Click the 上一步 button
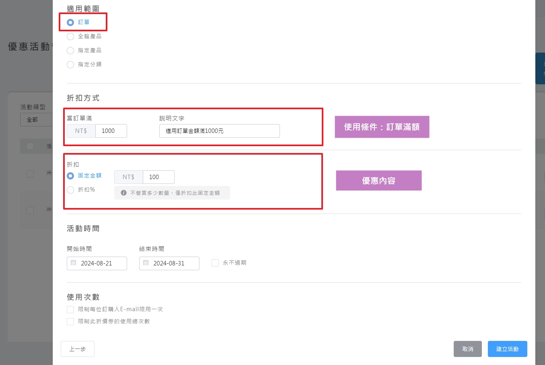545x365 pixels. point(77,349)
